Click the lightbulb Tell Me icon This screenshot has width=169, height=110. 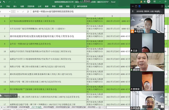[74, 6]
